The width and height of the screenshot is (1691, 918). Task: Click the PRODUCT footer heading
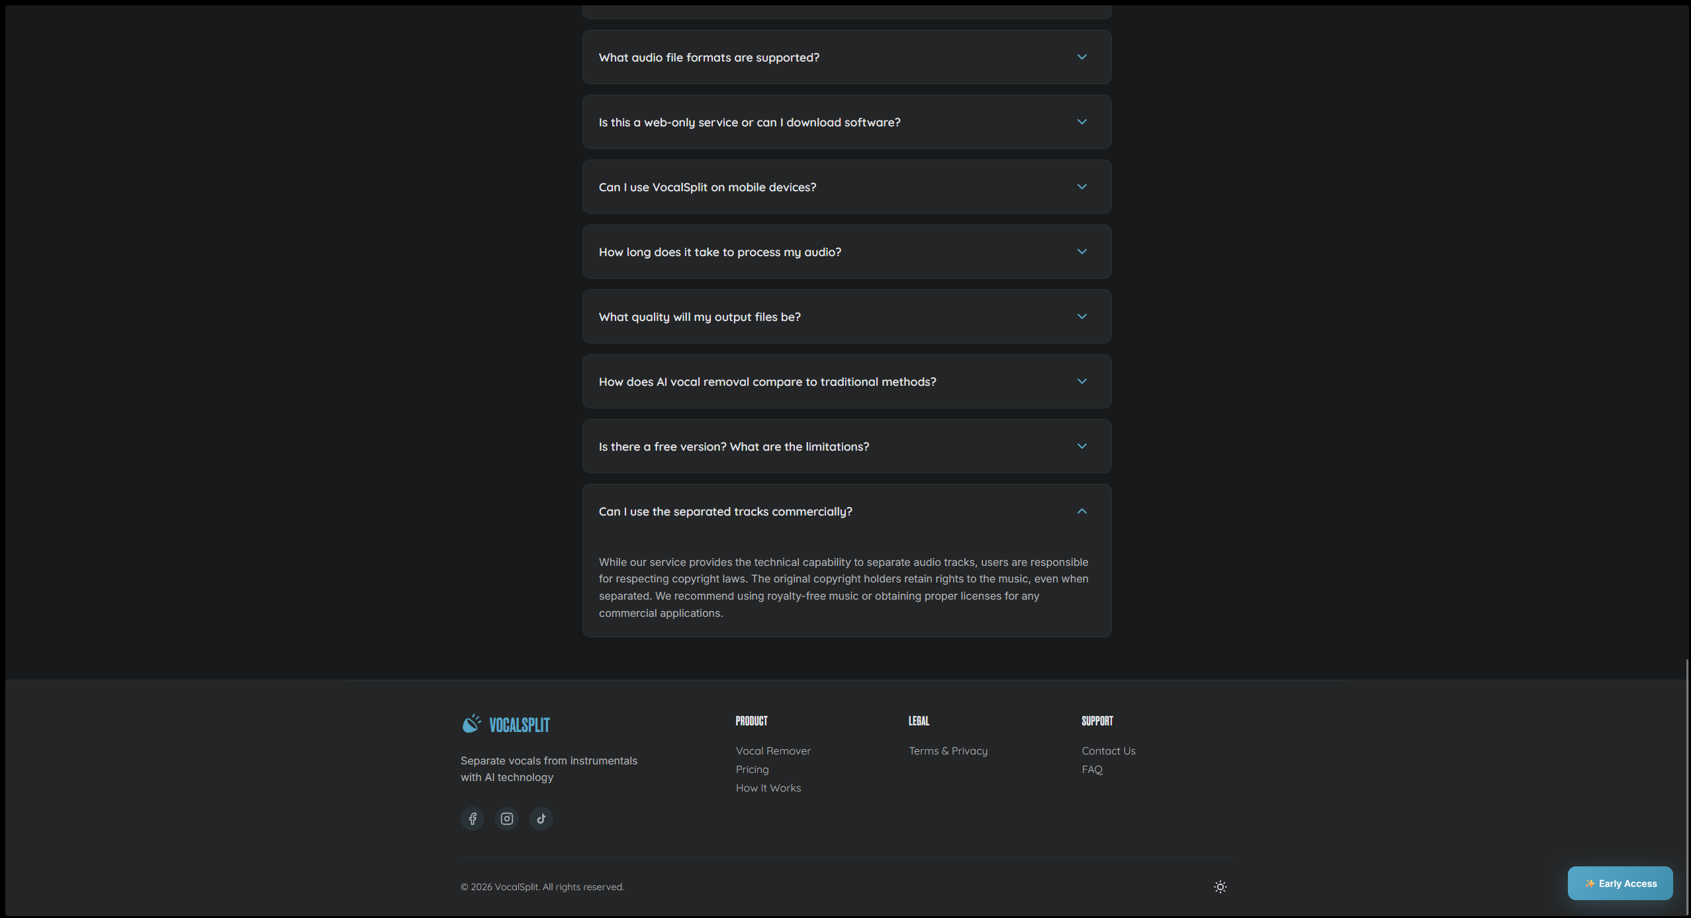[x=752, y=721]
